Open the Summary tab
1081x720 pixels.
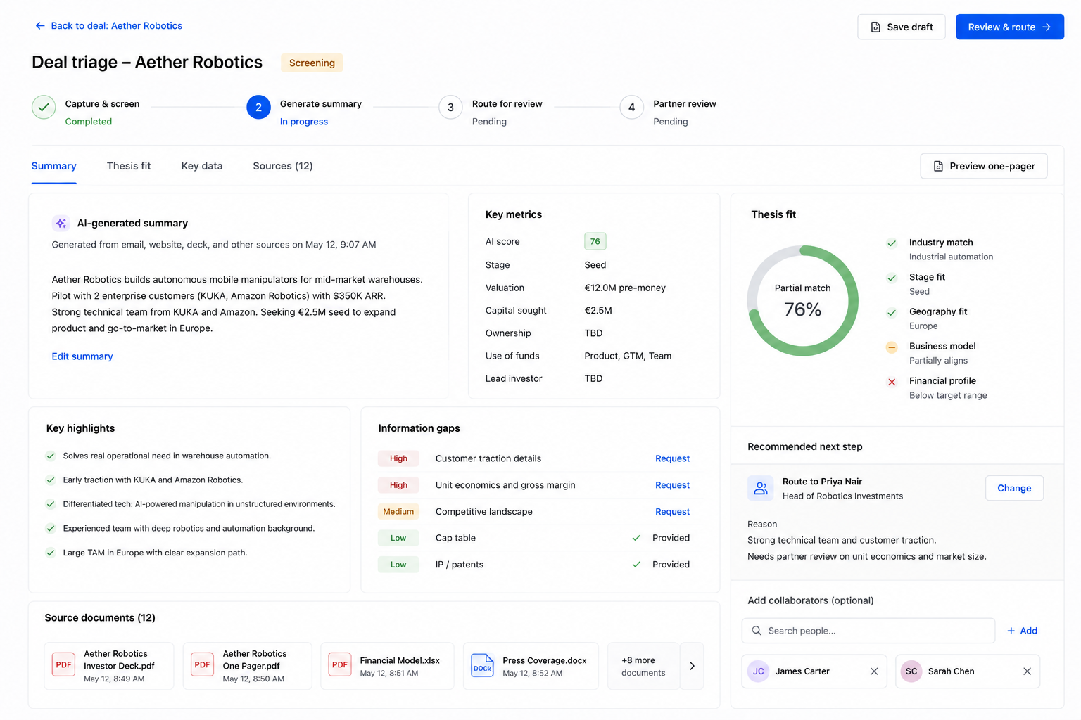[x=54, y=166]
